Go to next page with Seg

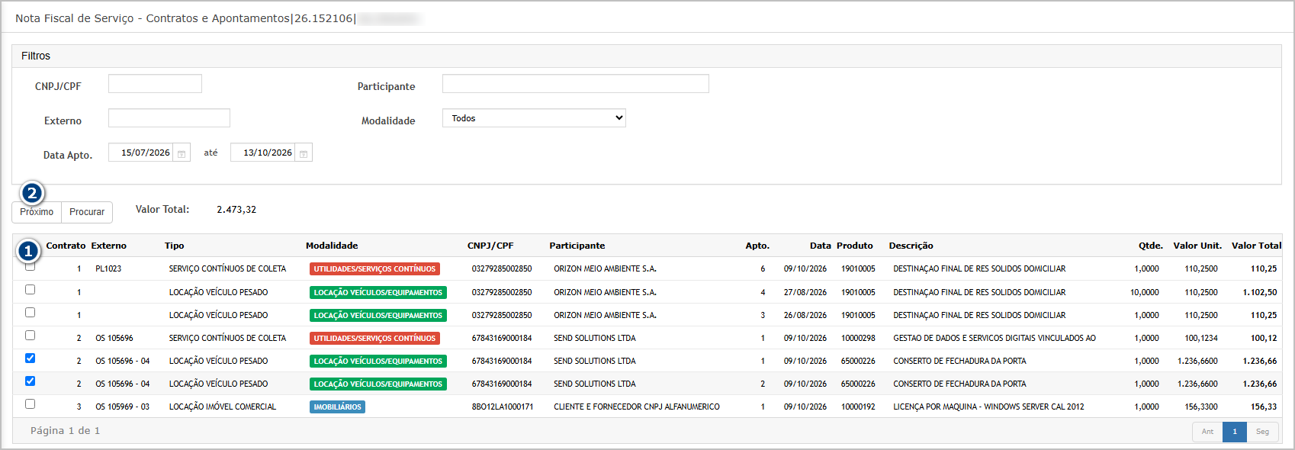coord(1262,432)
